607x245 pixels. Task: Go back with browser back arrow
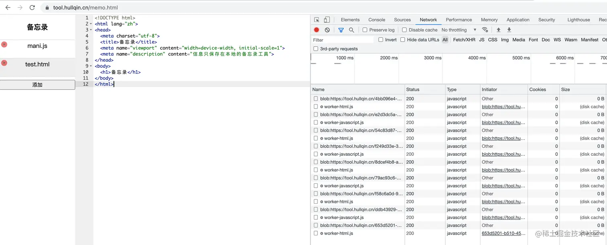tap(8, 8)
